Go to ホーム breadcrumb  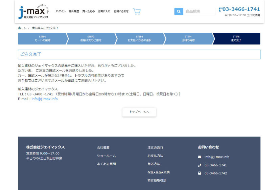click(22, 28)
